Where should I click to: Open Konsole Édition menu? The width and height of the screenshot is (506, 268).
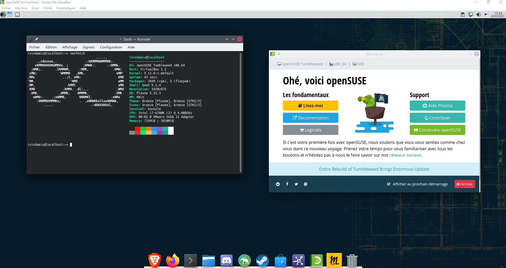coord(51,47)
